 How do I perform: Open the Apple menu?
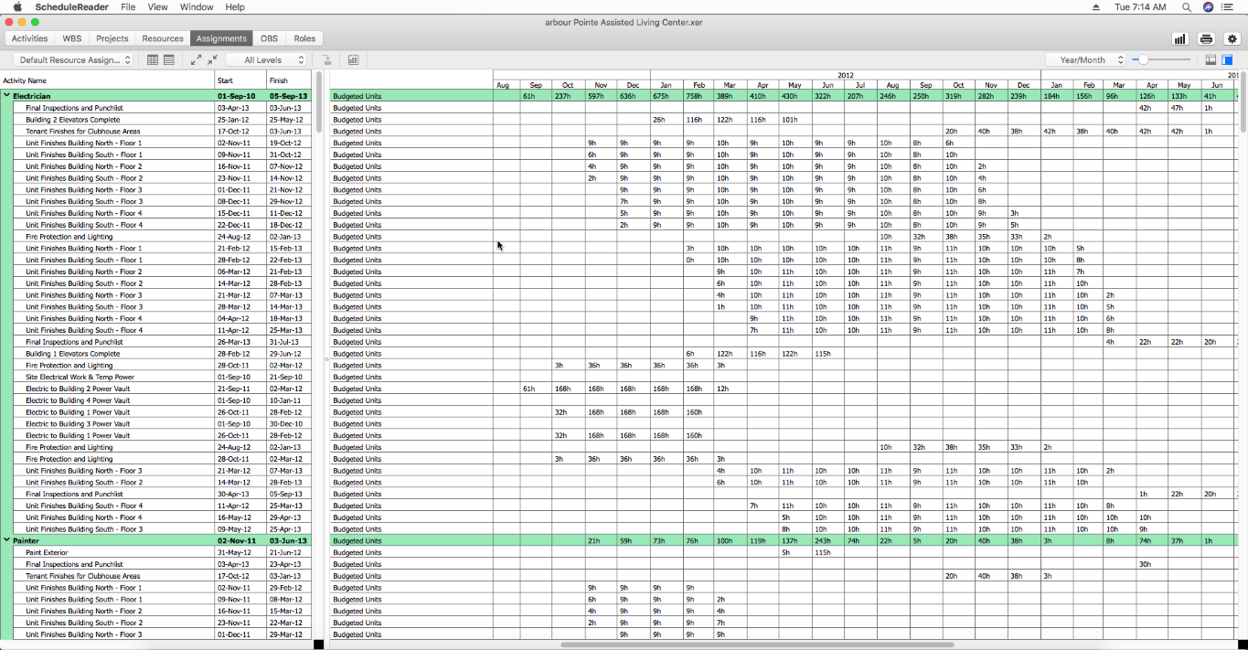click(x=17, y=6)
